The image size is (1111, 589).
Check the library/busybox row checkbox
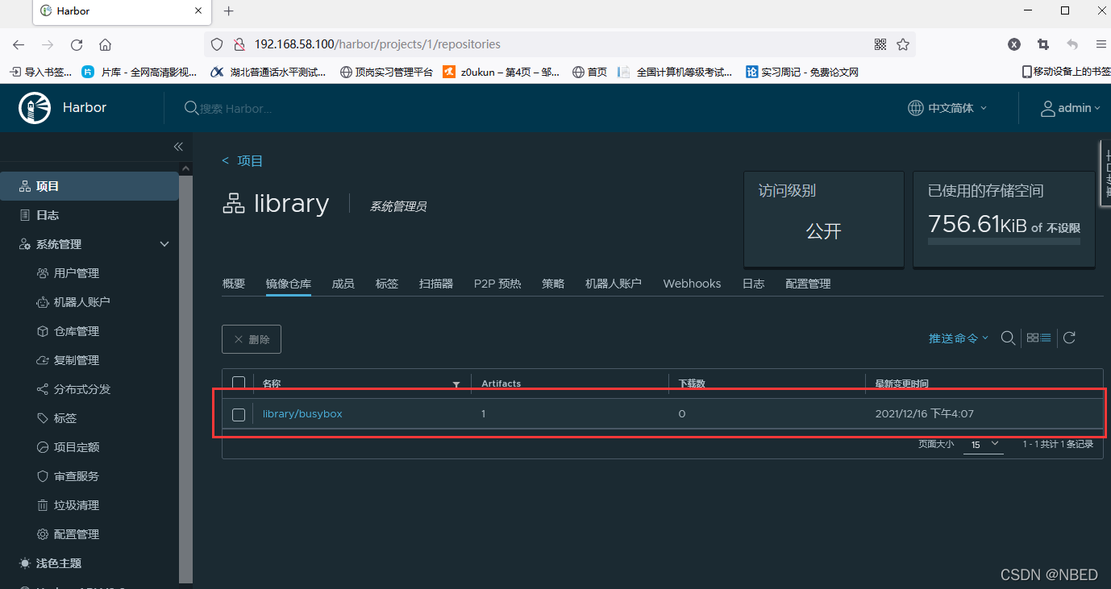click(x=238, y=414)
